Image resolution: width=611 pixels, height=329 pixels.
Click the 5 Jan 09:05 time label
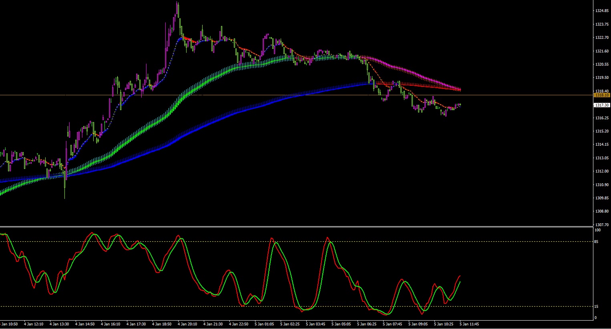[418, 324]
